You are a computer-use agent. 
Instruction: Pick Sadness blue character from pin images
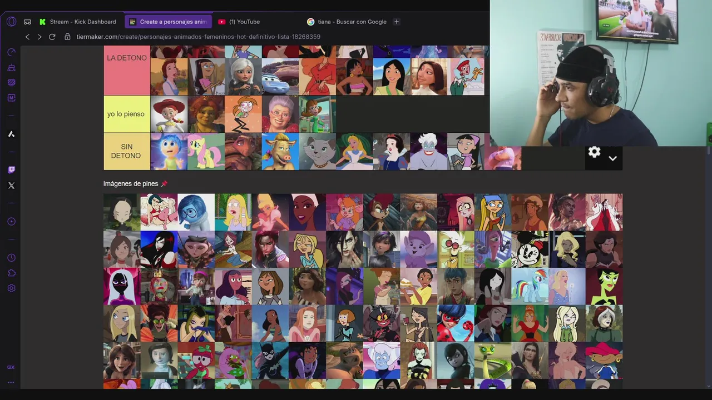[196, 212]
